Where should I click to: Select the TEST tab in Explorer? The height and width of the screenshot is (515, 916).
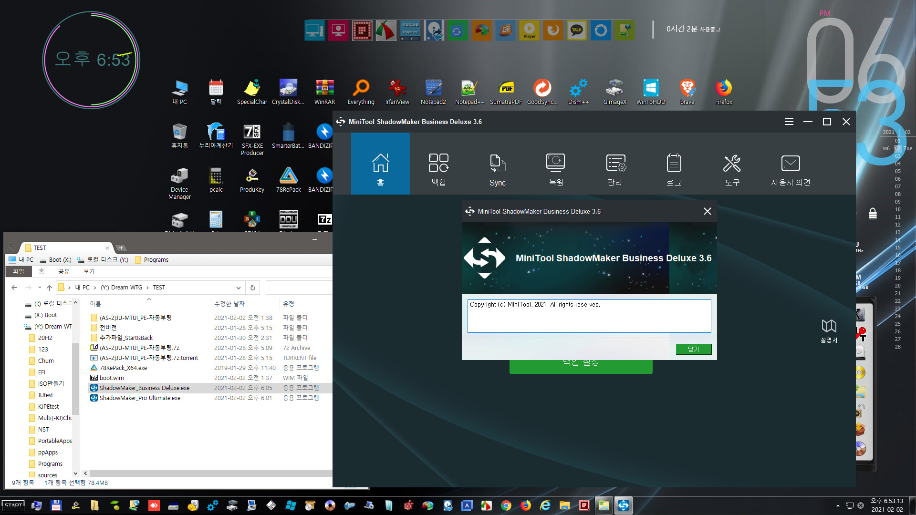pos(65,247)
